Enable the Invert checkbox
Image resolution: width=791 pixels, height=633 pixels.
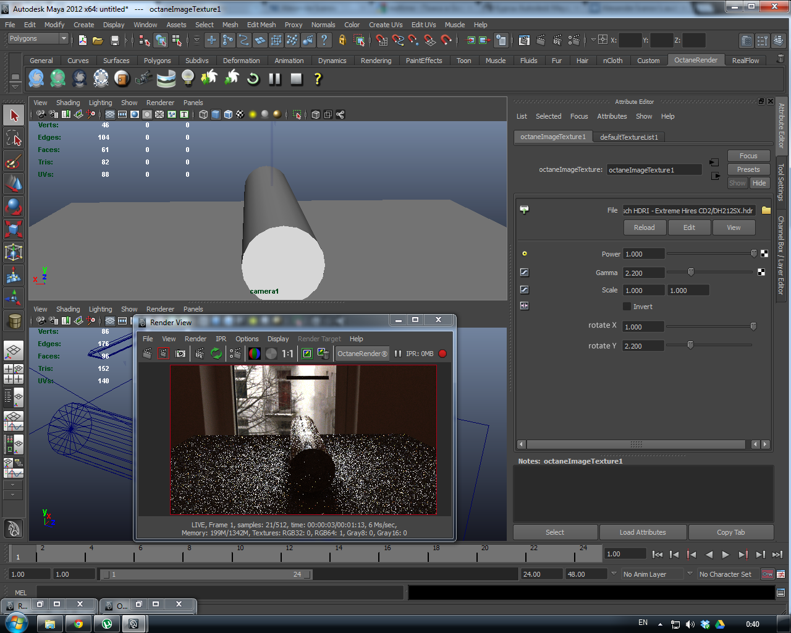[x=627, y=307]
